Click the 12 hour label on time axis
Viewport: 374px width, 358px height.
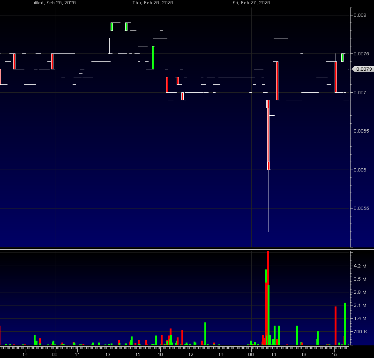tap(191, 354)
